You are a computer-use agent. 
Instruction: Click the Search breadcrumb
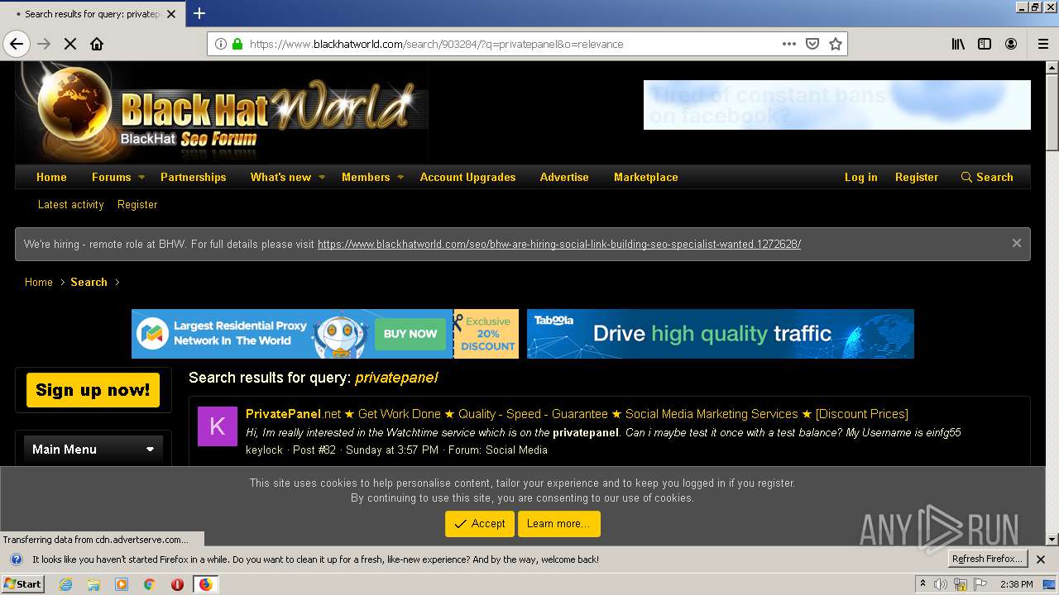click(89, 282)
